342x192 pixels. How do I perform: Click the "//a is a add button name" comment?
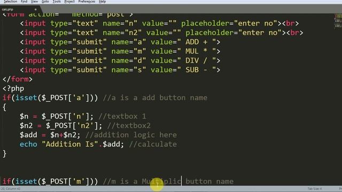tap(155, 98)
